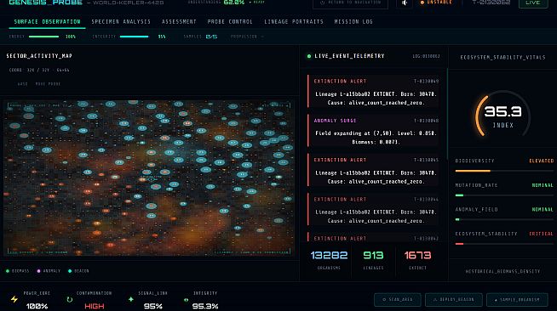The height and width of the screenshot is (311, 557).
Task: Click the Scan Area button
Action: point(398,300)
